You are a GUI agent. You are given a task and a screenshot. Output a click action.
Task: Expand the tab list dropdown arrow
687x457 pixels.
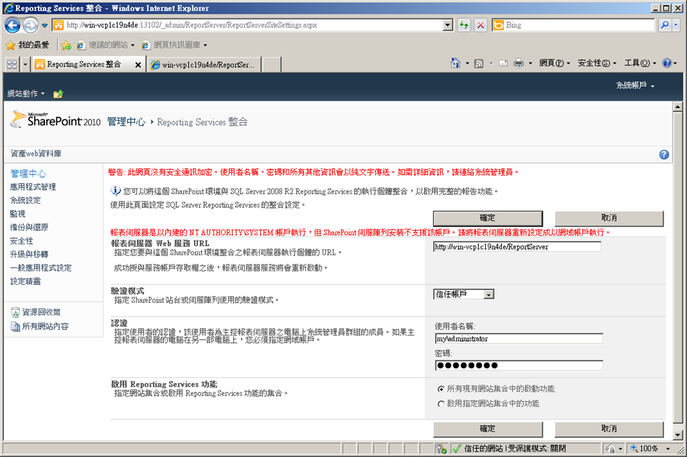click(25, 64)
